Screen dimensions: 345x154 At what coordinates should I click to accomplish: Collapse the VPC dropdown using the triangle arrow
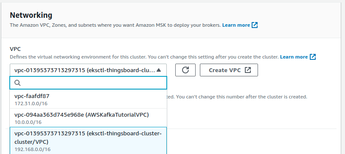[x=159, y=70]
